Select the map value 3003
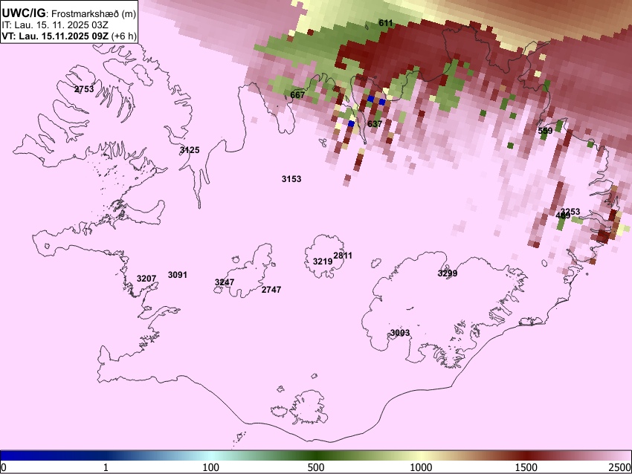Screen dimensions: 632x474 [x=400, y=333]
